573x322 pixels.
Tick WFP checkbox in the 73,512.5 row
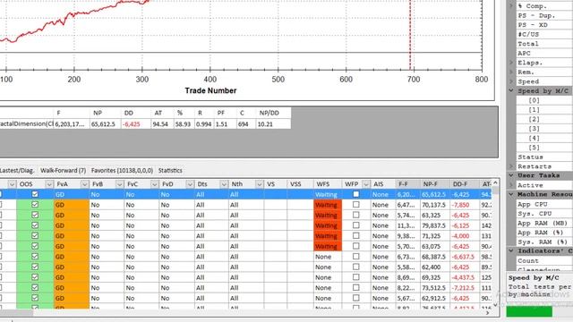[x=356, y=288]
